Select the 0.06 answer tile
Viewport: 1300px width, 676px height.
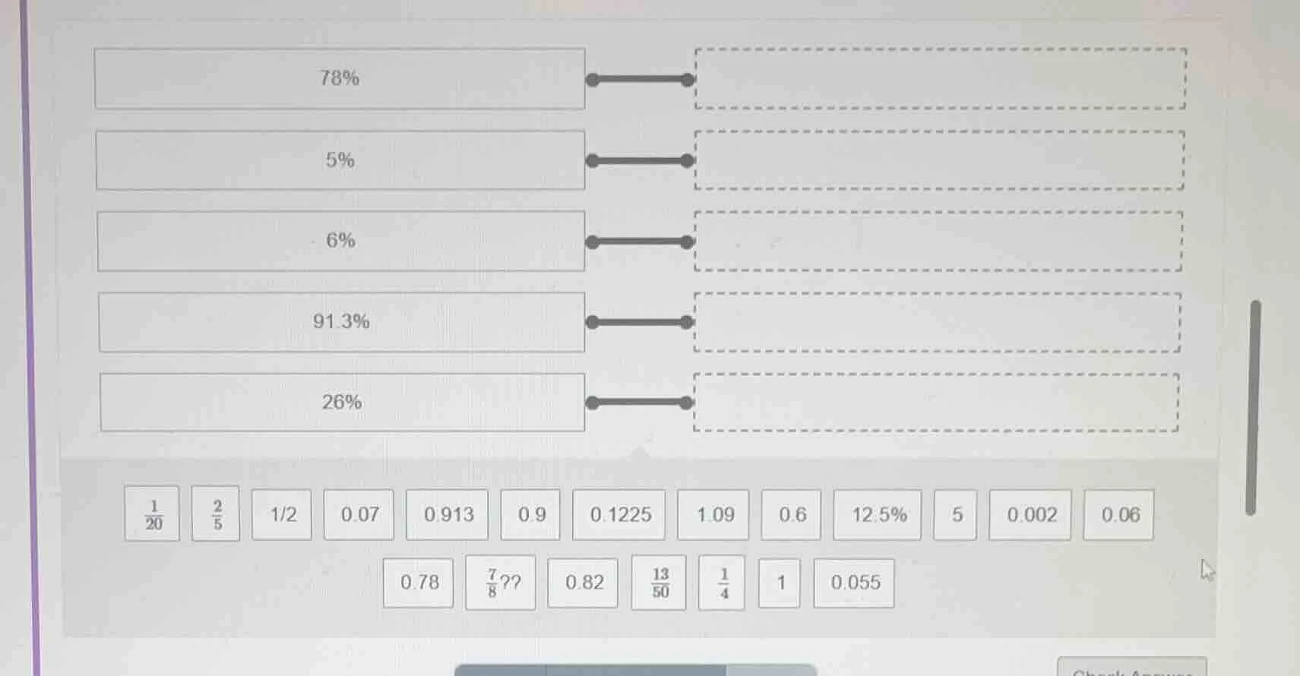pyautogui.click(x=1118, y=515)
